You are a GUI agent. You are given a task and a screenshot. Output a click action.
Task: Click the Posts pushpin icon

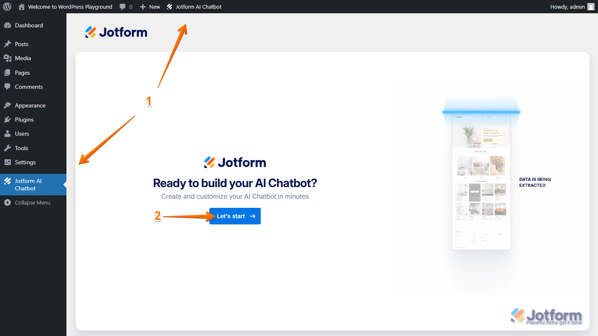(7, 44)
